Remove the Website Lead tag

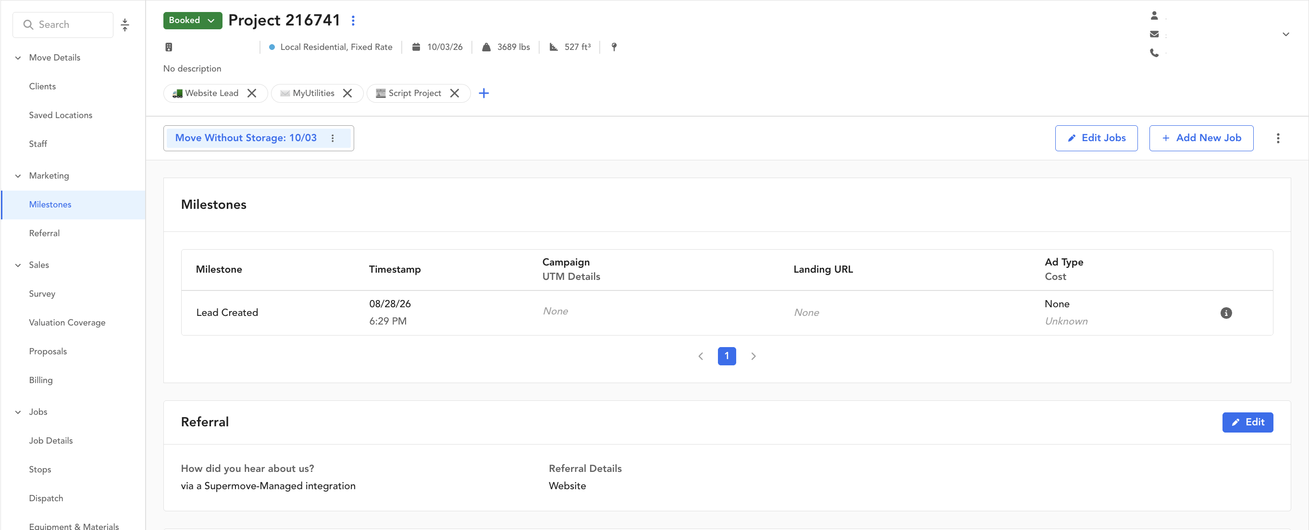(x=251, y=93)
